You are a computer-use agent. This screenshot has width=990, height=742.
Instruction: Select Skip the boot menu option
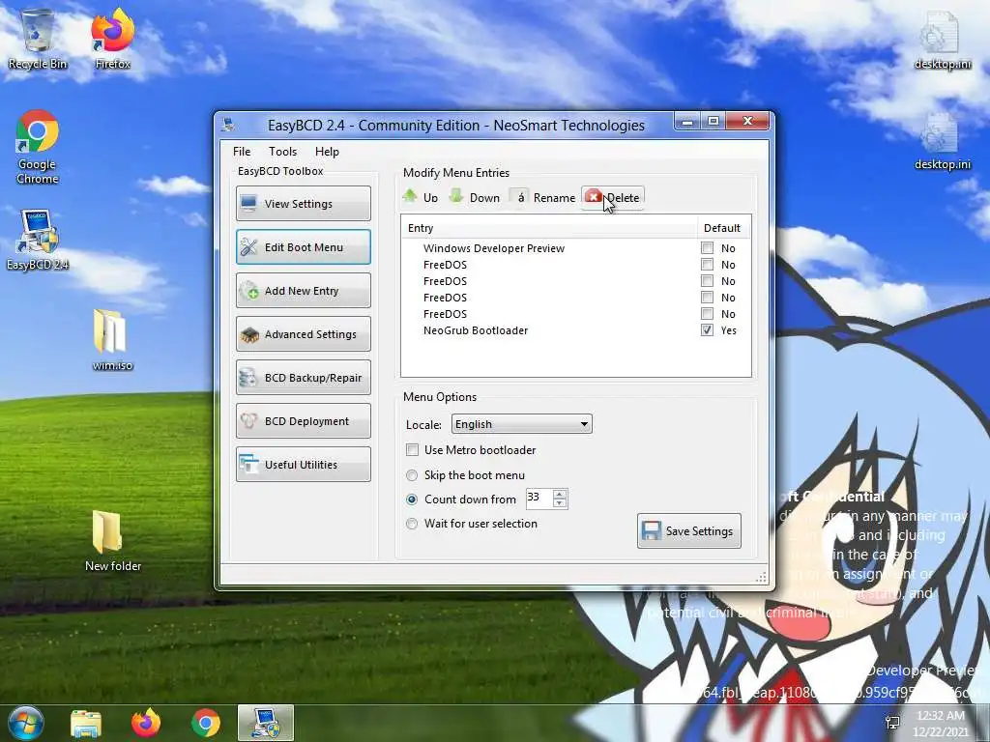click(412, 475)
